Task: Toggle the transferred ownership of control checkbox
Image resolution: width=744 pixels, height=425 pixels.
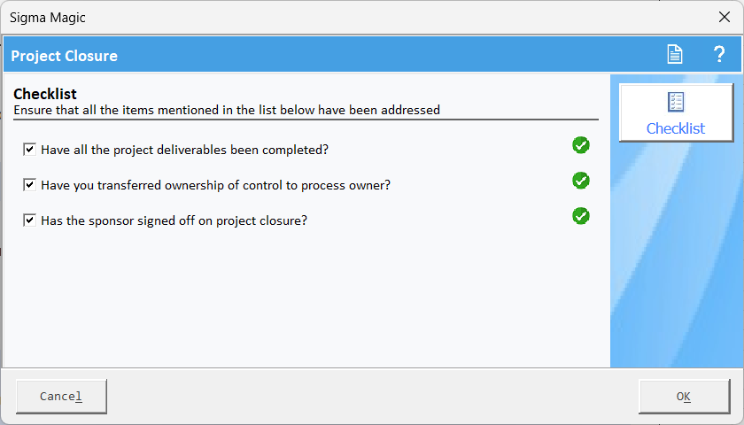Action: point(29,184)
